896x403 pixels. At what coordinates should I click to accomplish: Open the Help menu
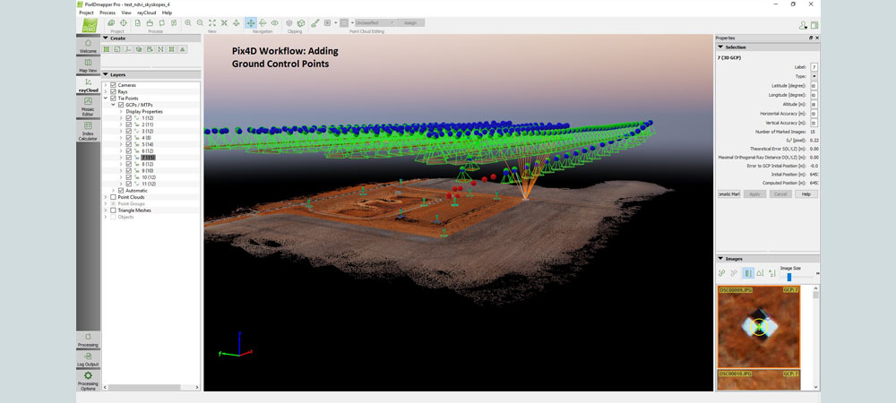click(167, 12)
